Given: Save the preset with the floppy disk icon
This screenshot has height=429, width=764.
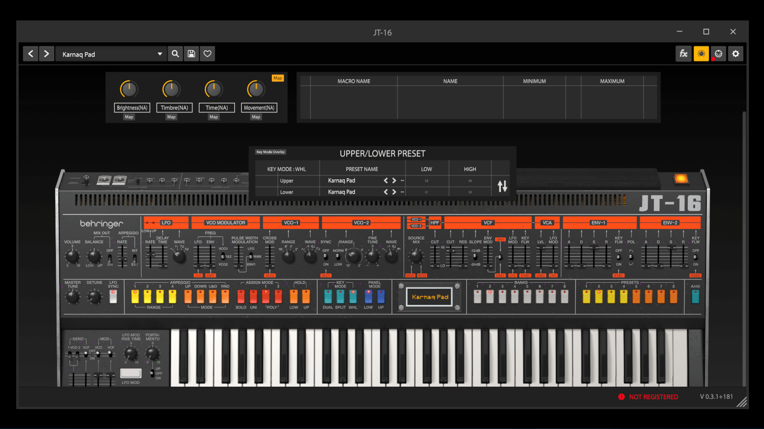Looking at the screenshot, I should (191, 54).
